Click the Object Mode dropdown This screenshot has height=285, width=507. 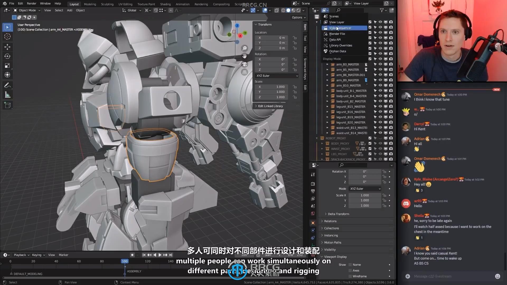point(27,10)
